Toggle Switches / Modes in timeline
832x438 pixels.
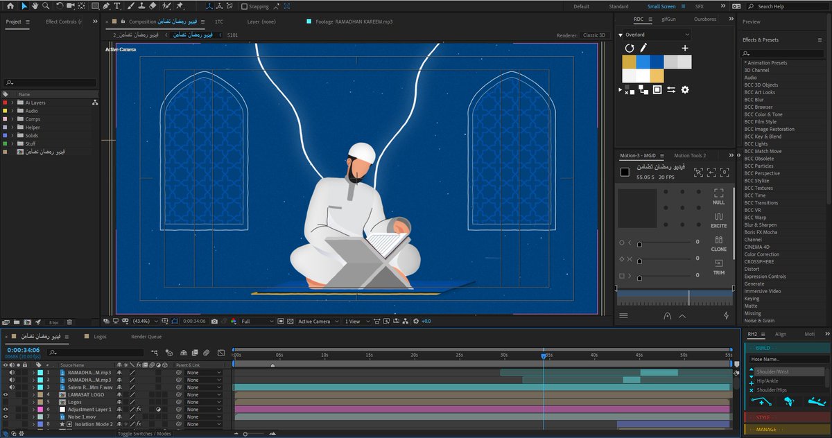tap(144, 434)
